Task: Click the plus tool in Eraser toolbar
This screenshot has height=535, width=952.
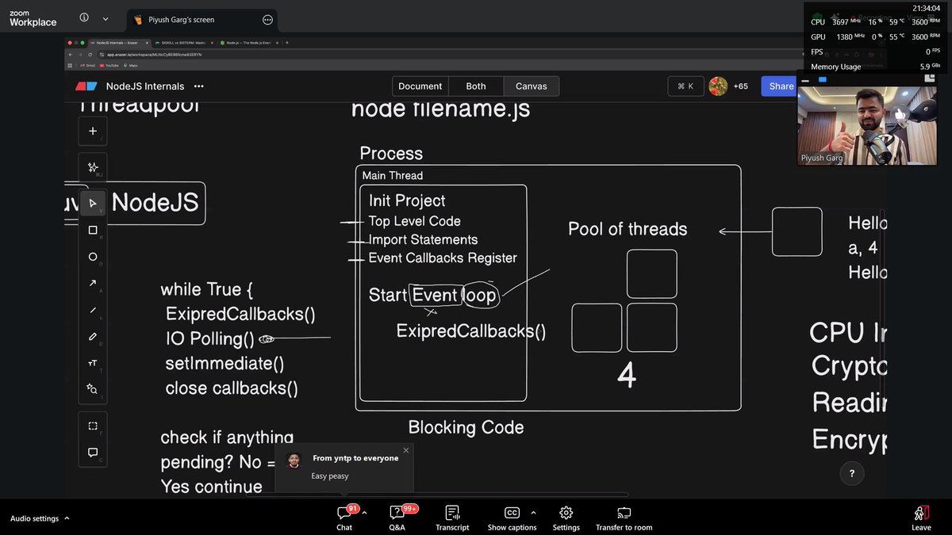Action: [x=93, y=131]
